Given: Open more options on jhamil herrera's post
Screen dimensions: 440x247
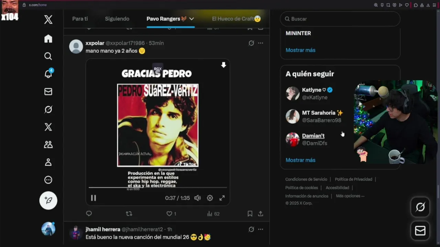Looking at the screenshot, I should [261, 230].
